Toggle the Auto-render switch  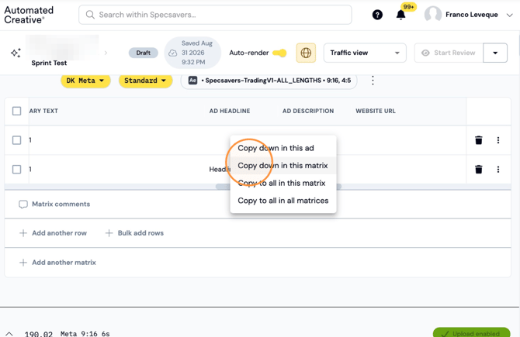279,53
